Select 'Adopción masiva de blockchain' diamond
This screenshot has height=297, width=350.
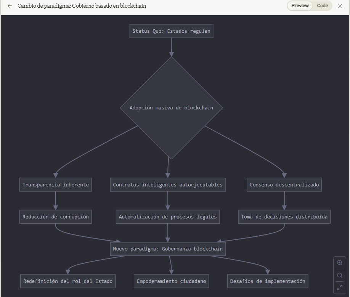coord(172,108)
